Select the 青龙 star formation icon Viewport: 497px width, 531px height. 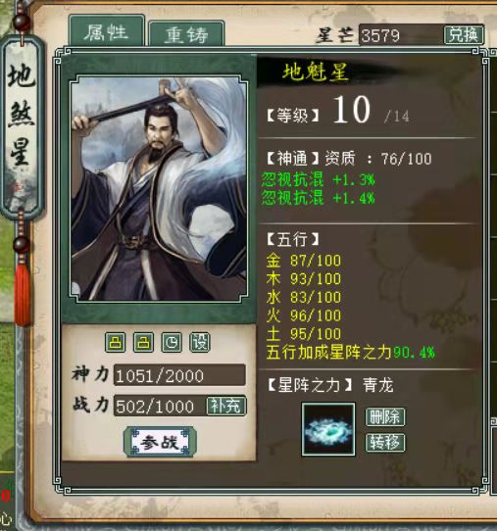pos(328,429)
